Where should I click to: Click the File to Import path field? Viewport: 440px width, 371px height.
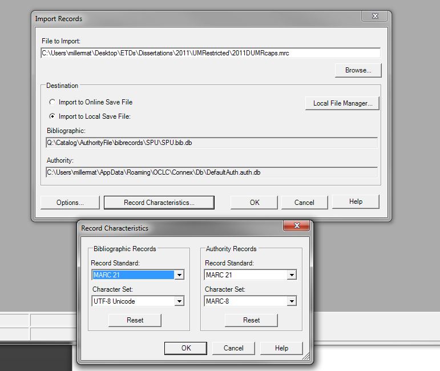pyautogui.click(x=210, y=53)
